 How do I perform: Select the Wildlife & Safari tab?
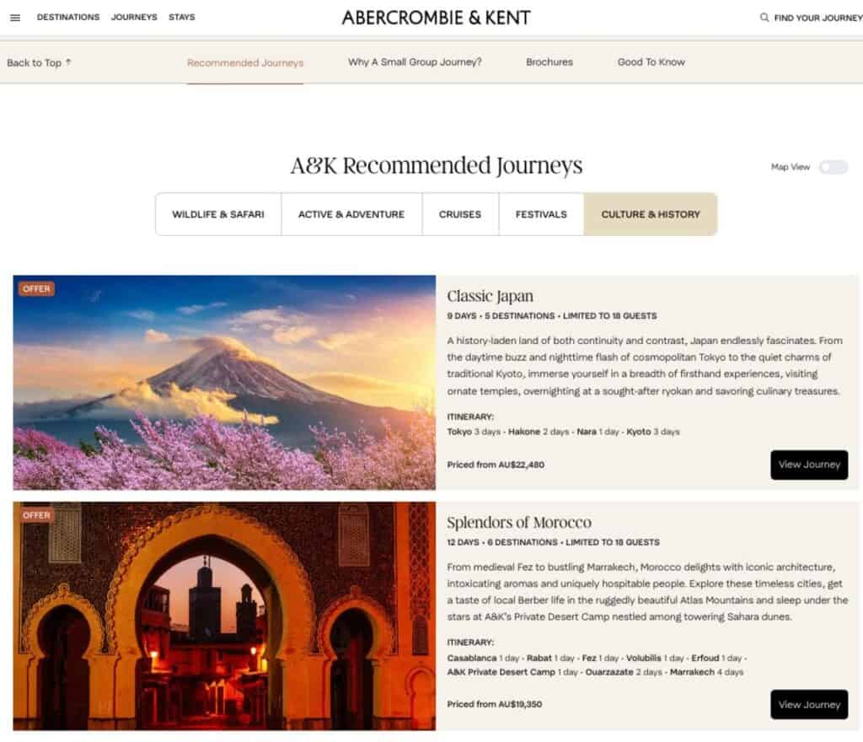[218, 214]
